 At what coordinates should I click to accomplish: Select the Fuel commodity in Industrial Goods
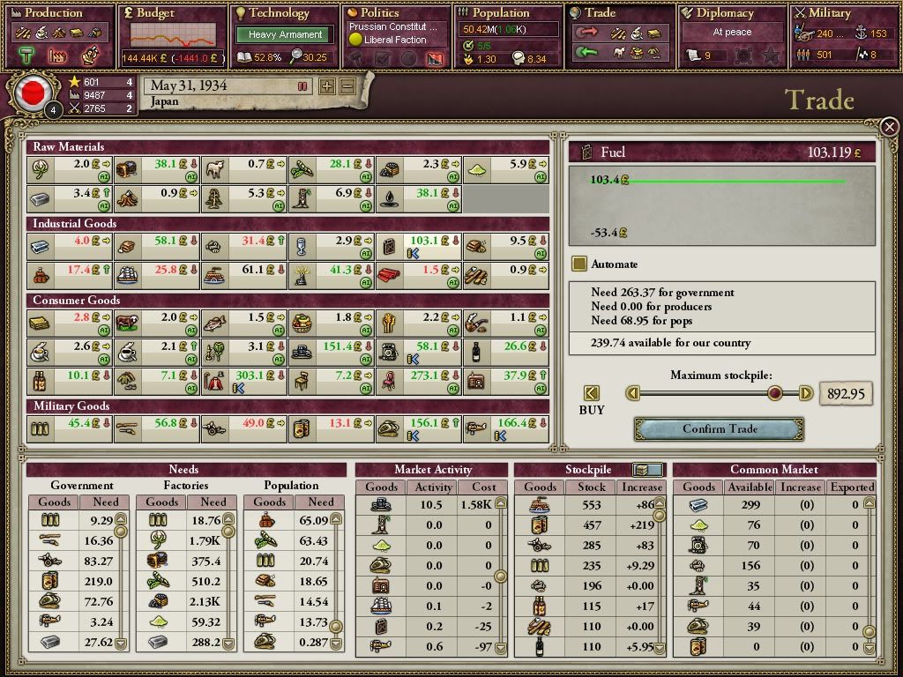[x=389, y=247]
